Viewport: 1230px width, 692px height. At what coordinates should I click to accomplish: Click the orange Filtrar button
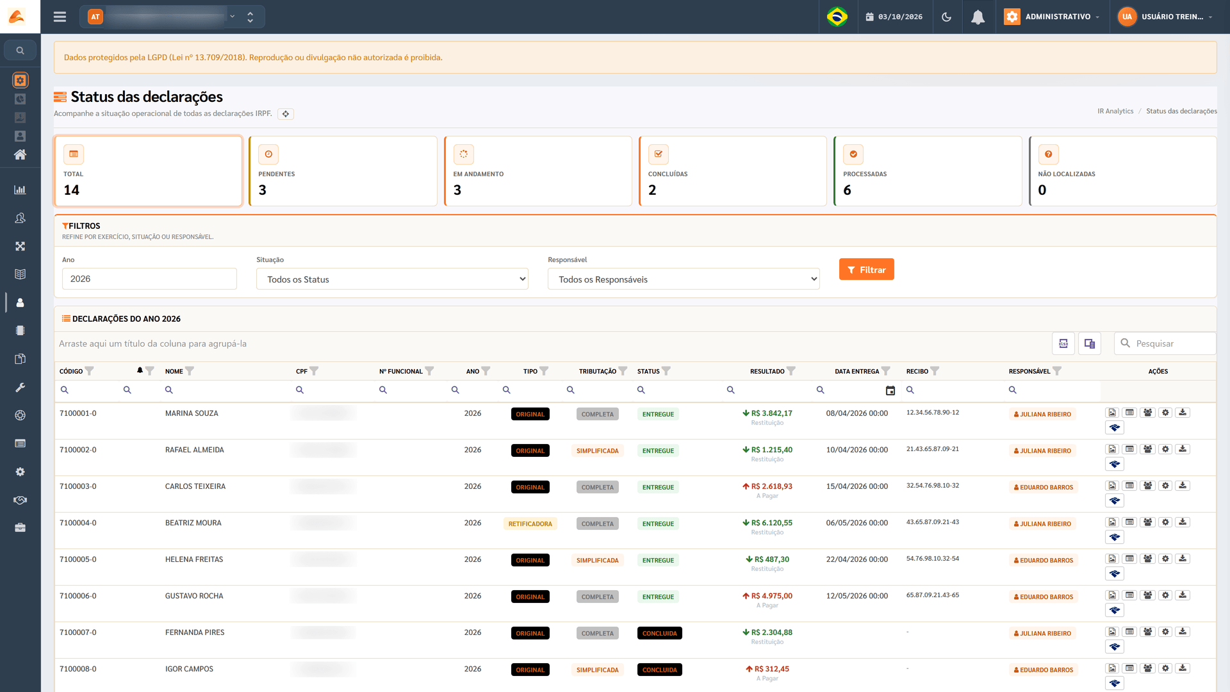point(866,270)
